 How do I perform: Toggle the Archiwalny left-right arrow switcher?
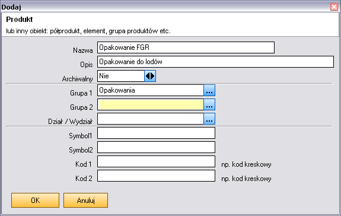click(x=150, y=76)
